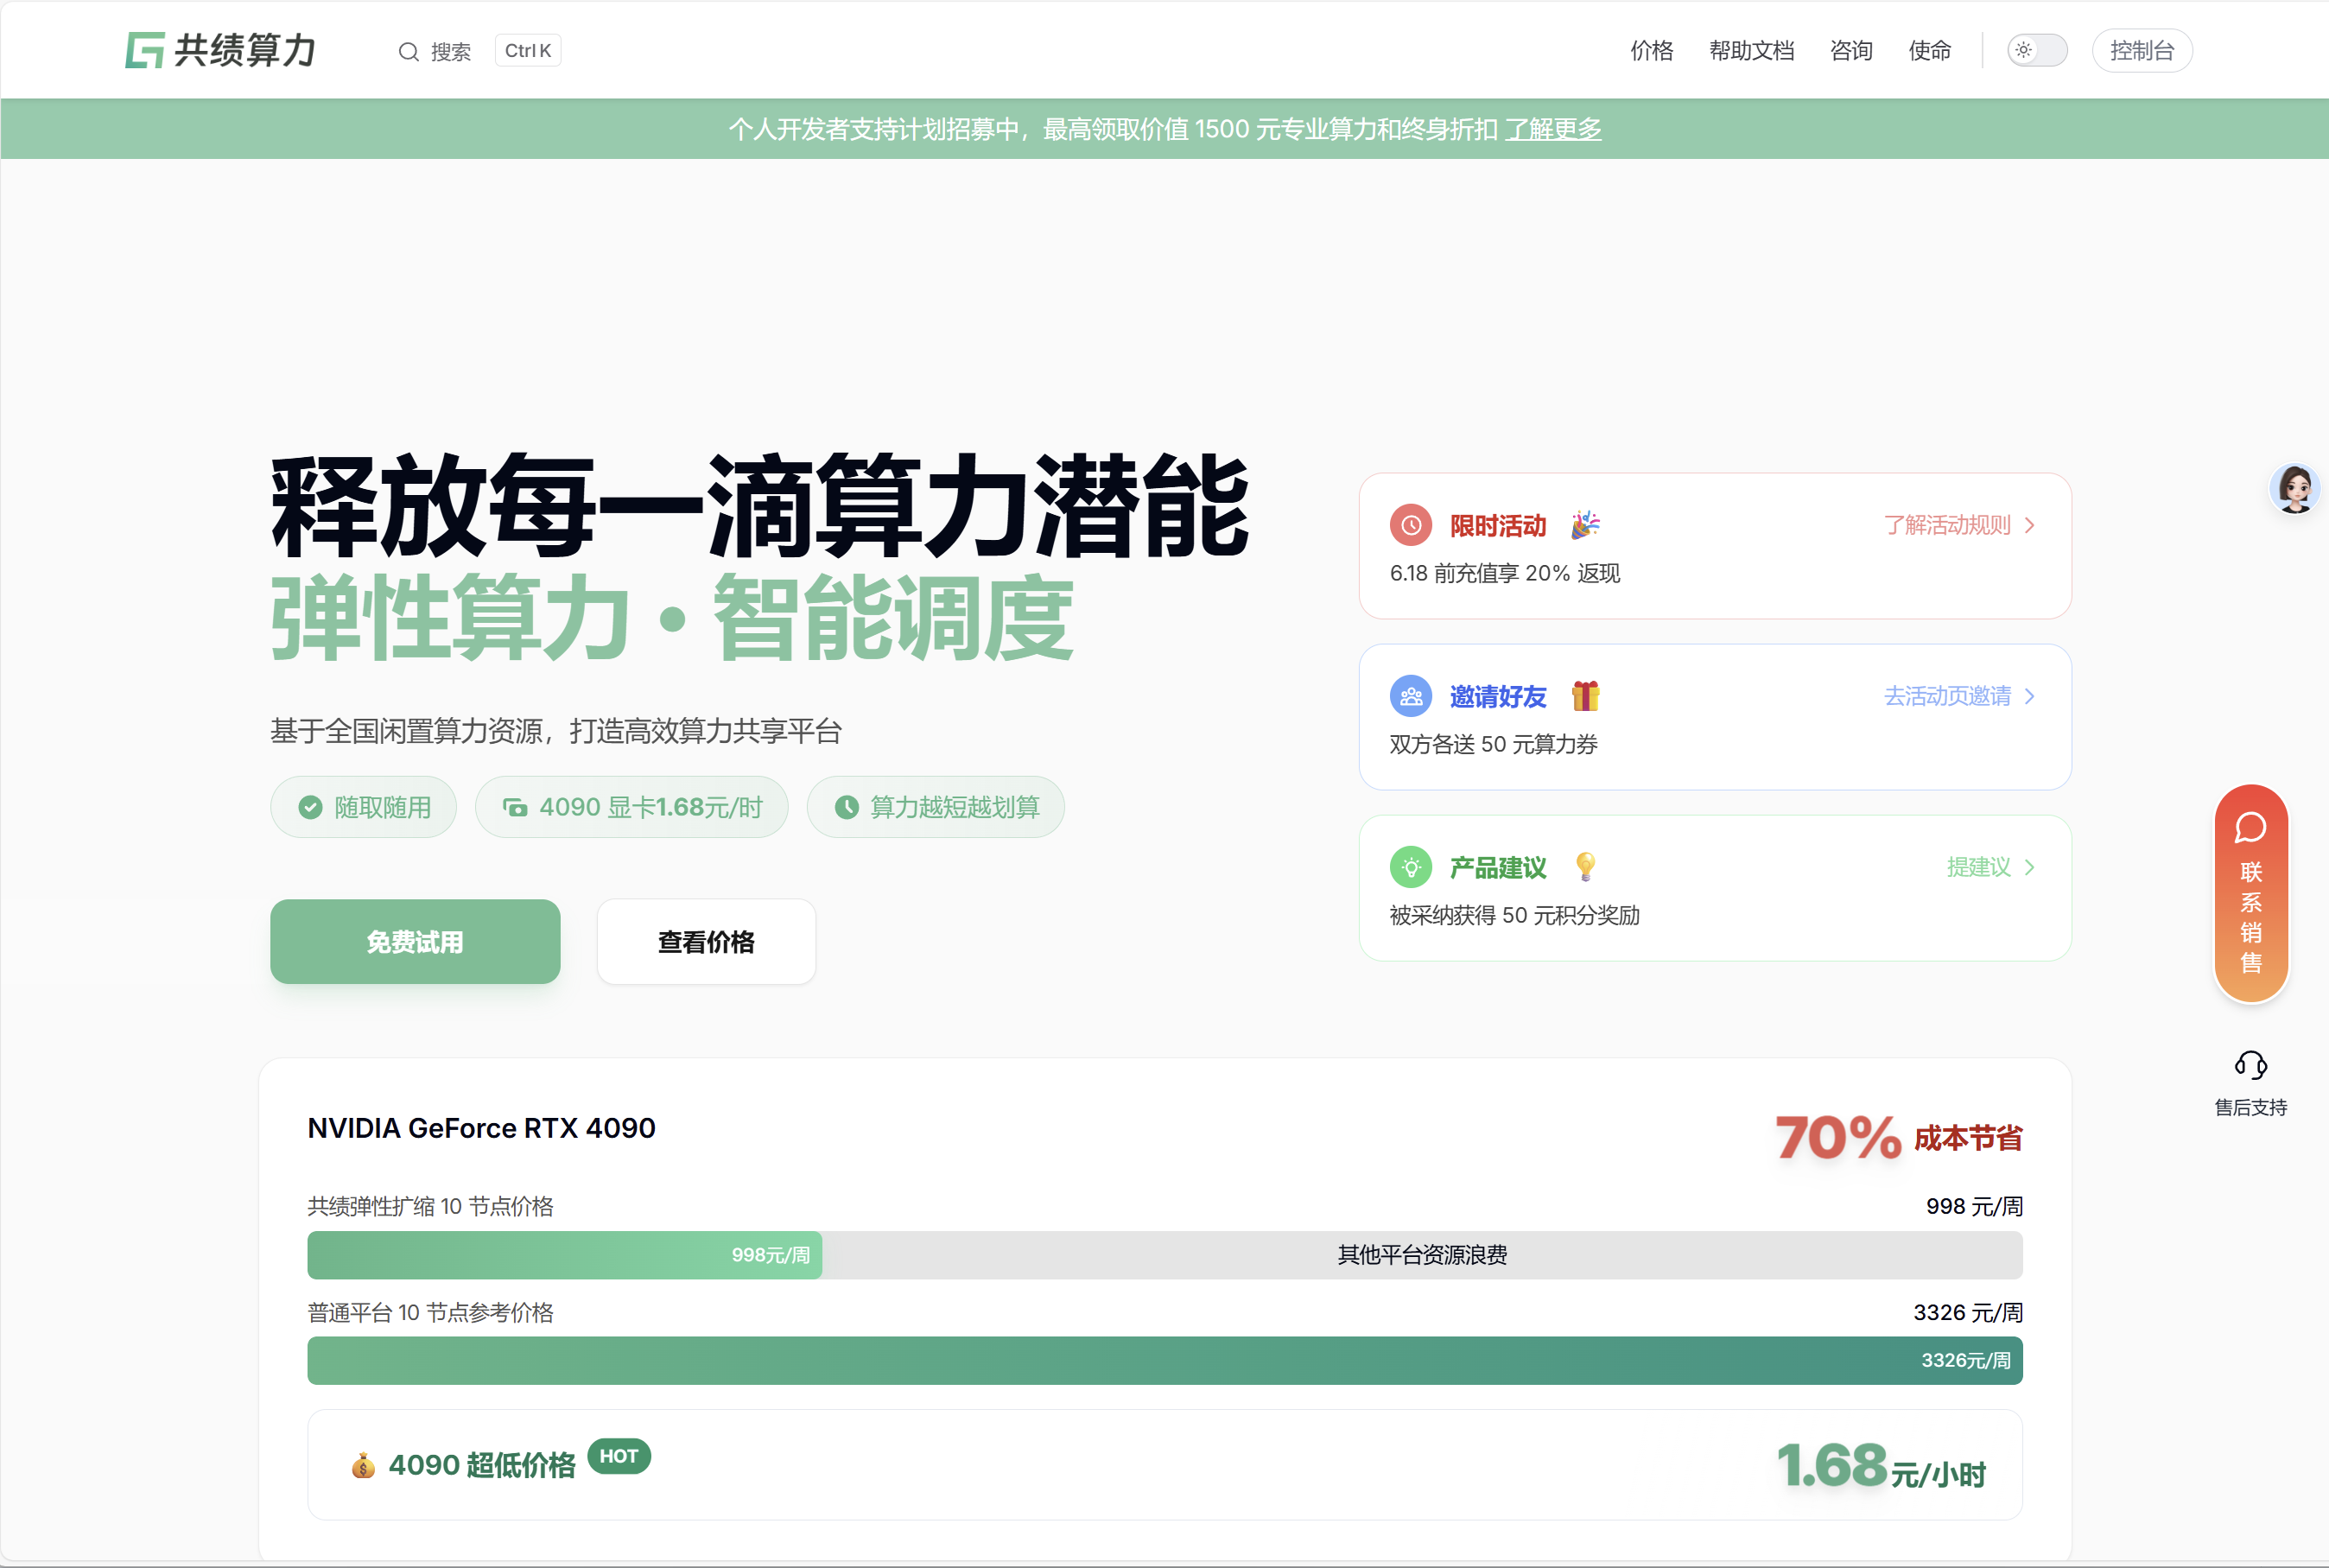Click the red clock 限时活动 icon
This screenshot has height=1568, width=2329.
(1410, 525)
